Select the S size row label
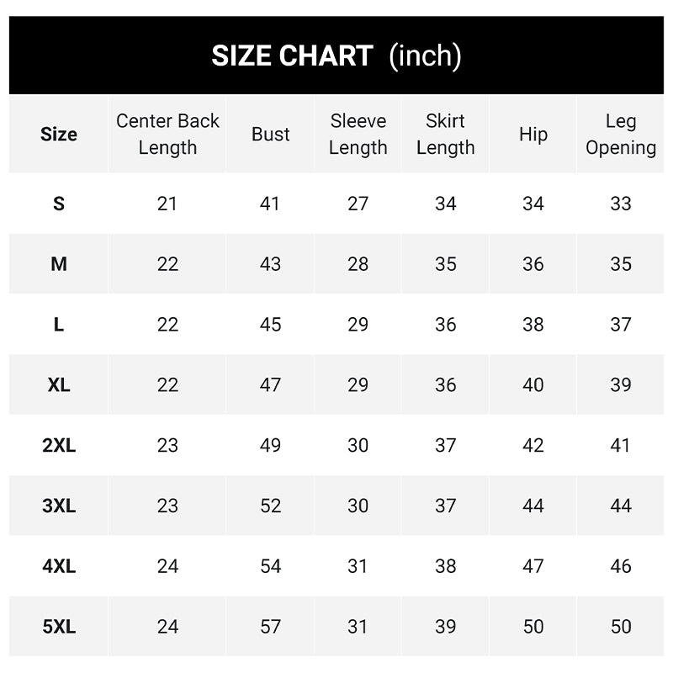 tap(59, 204)
